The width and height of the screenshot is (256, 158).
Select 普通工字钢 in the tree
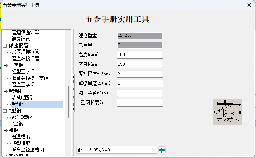tap(23, 85)
